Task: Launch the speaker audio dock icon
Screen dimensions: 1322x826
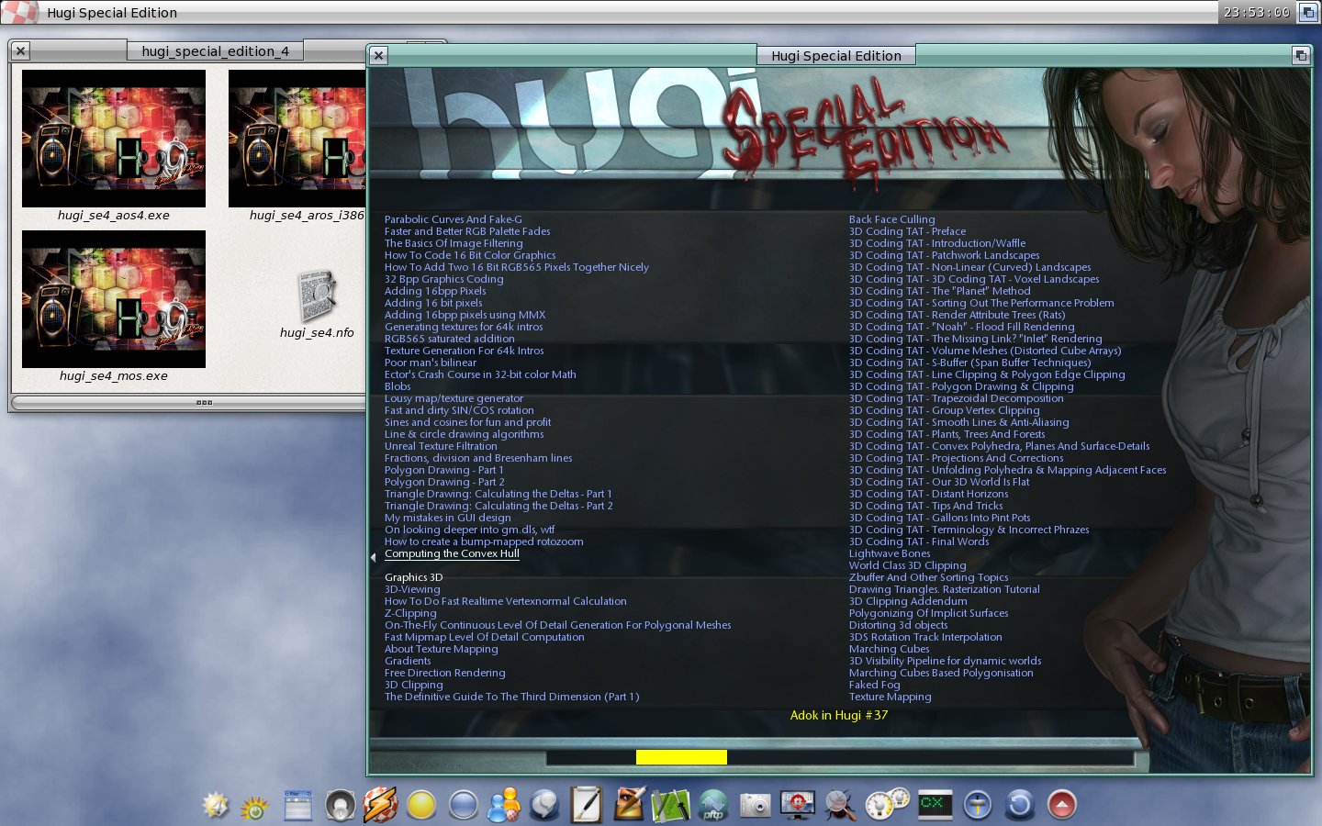Action: pos(341,805)
